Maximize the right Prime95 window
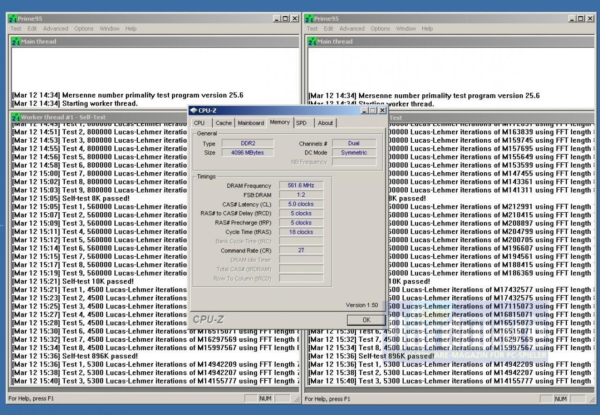This screenshot has height=415, width=600. tap(581, 19)
